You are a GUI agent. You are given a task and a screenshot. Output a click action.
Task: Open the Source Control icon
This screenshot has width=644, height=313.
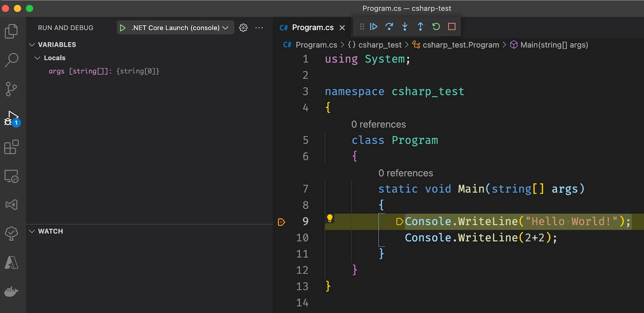point(12,89)
